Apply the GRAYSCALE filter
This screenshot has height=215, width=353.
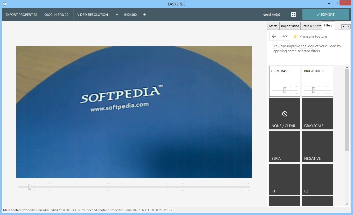[317, 114]
